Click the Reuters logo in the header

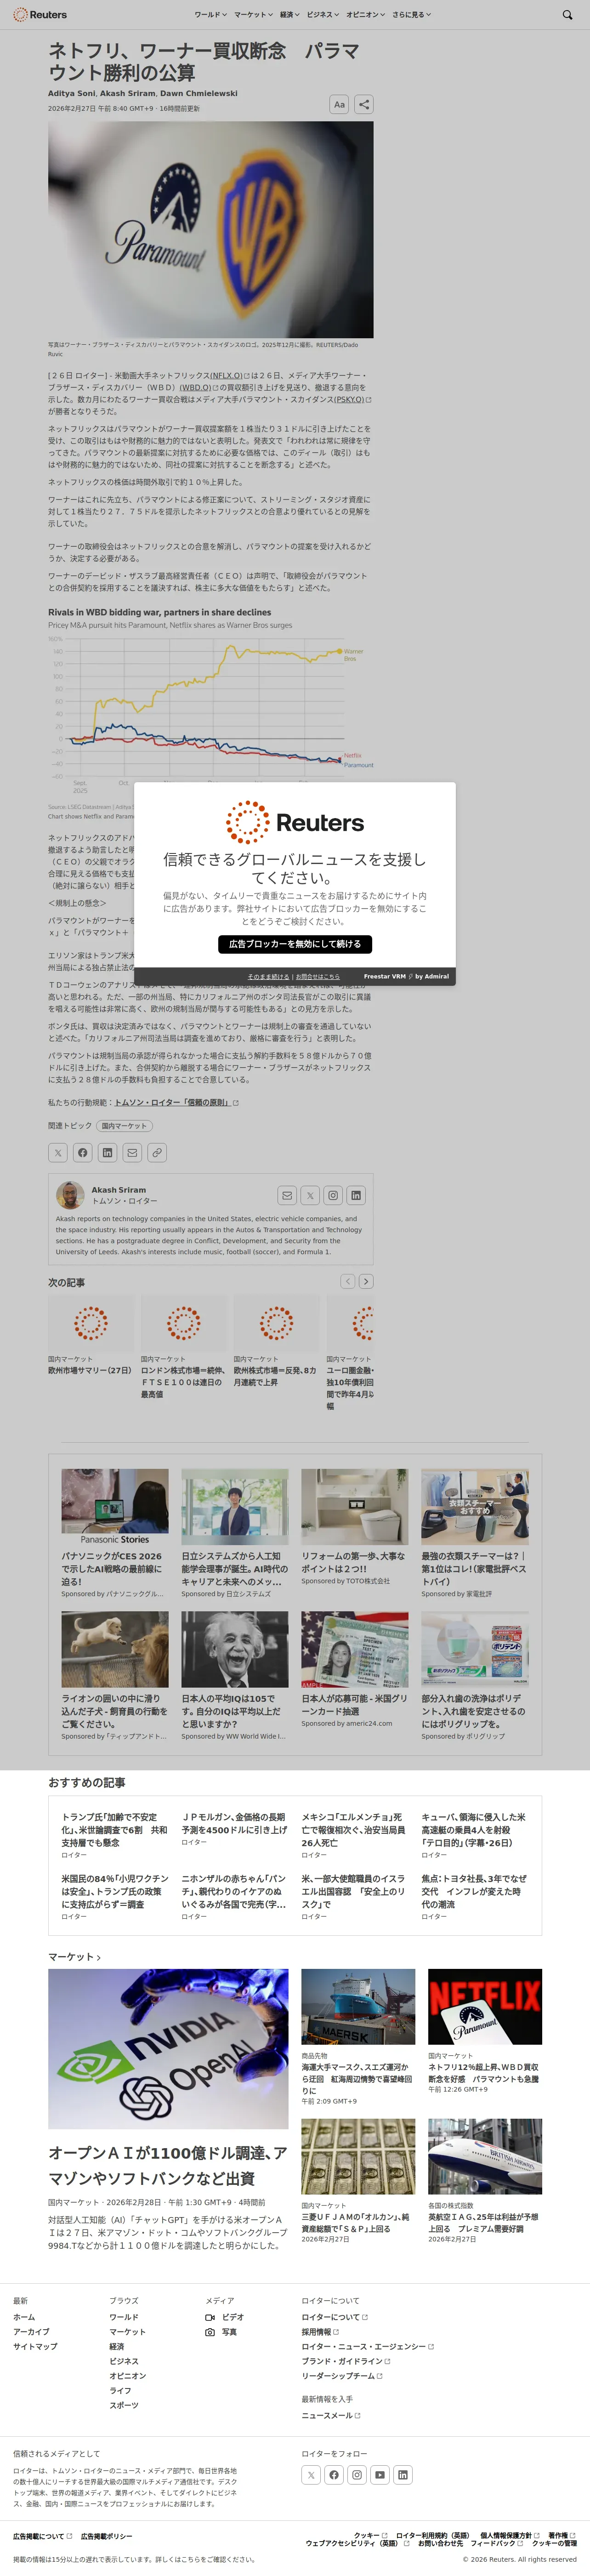(x=40, y=15)
